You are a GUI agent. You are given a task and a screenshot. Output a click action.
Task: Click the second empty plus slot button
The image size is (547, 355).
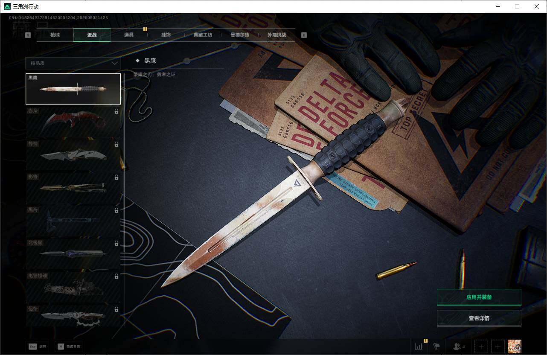pos(498,346)
